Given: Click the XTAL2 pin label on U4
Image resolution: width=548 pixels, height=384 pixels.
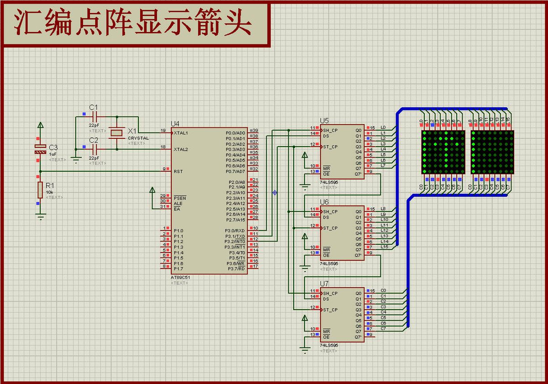Looking at the screenshot, I should 180,149.
